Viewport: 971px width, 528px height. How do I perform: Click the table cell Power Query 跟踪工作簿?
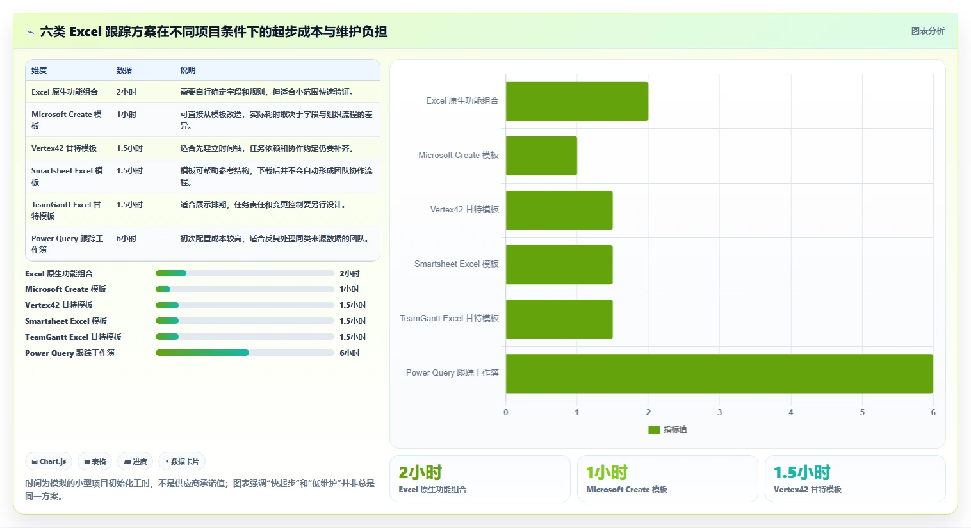coord(67,244)
